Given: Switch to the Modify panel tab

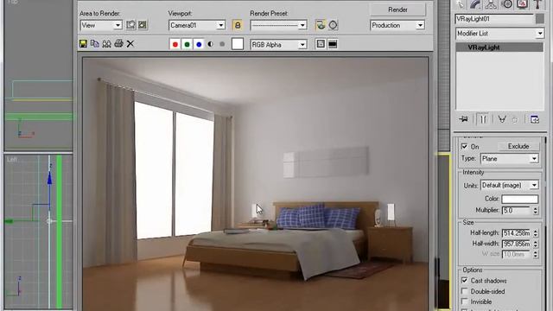Looking at the screenshot, I should (476, 4).
